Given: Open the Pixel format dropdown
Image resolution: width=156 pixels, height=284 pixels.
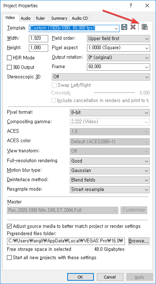Looking at the screenshot, I should point(110,113).
